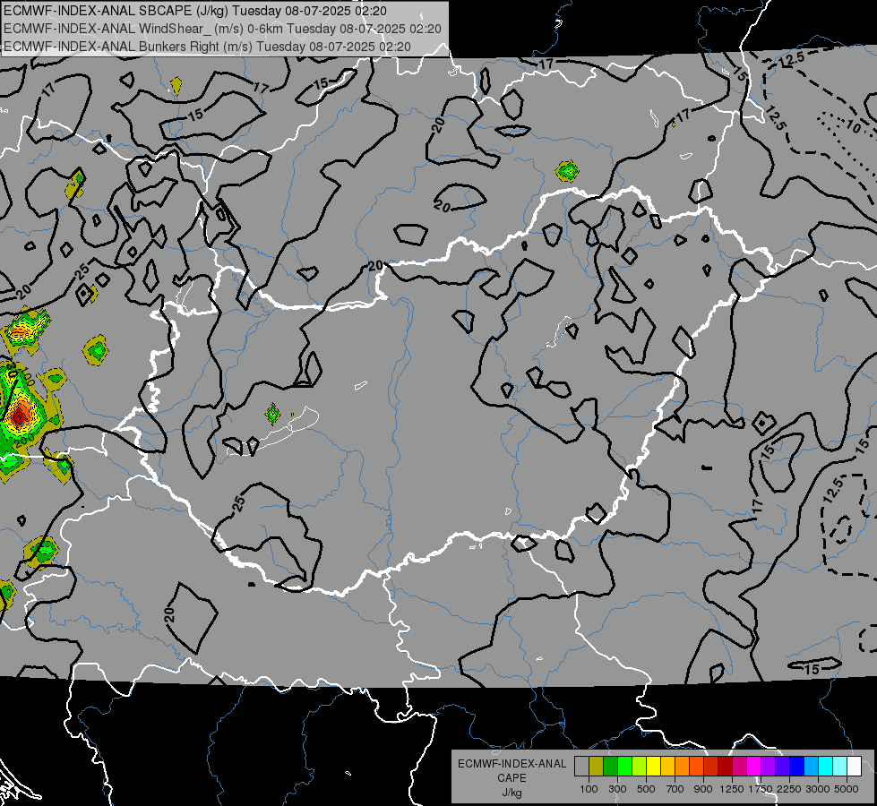This screenshot has height=806, width=877.
Task: Select the bright magenta legend swatch
Action: [754, 766]
